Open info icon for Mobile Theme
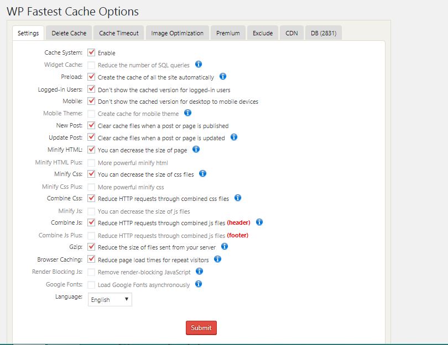Viewport: 448px width, 345px height. pyautogui.click(x=187, y=113)
